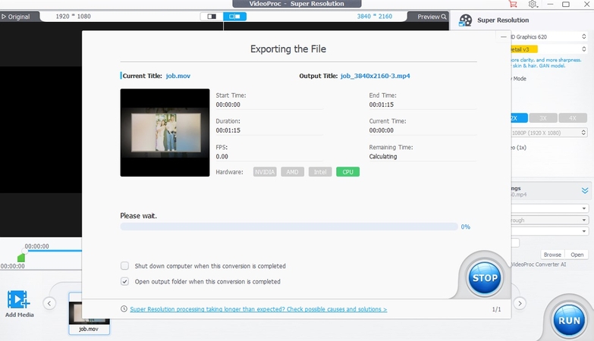Play the Original video
The width and height of the screenshot is (594, 341).
[x=15, y=17]
